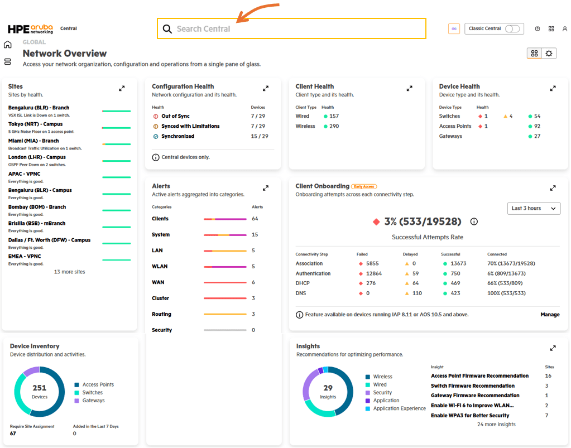The width and height of the screenshot is (571, 448).
Task: Select the dashboard grid view toggle
Action: pyautogui.click(x=534, y=54)
